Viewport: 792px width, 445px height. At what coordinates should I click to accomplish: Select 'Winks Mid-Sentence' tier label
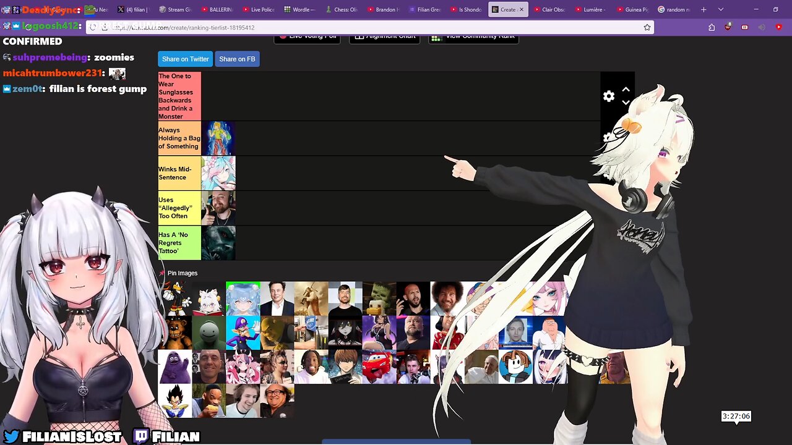click(179, 173)
